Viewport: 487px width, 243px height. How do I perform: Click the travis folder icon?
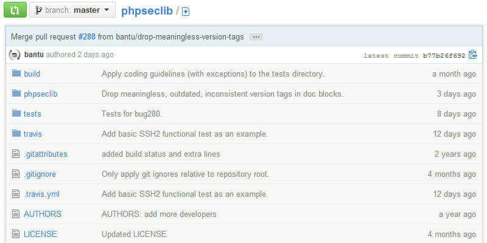(16, 134)
